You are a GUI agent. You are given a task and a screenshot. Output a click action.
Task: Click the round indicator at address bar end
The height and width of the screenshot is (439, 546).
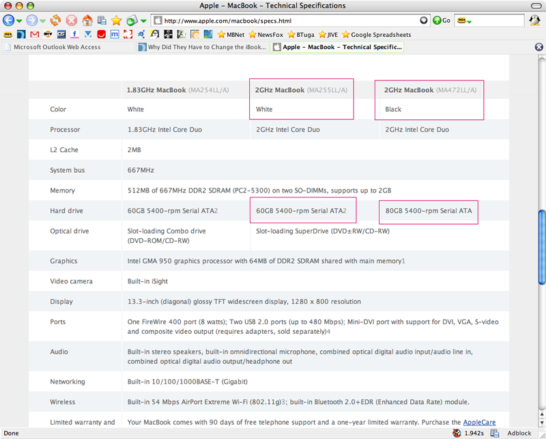pyautogui.click(x=423, y=20)
